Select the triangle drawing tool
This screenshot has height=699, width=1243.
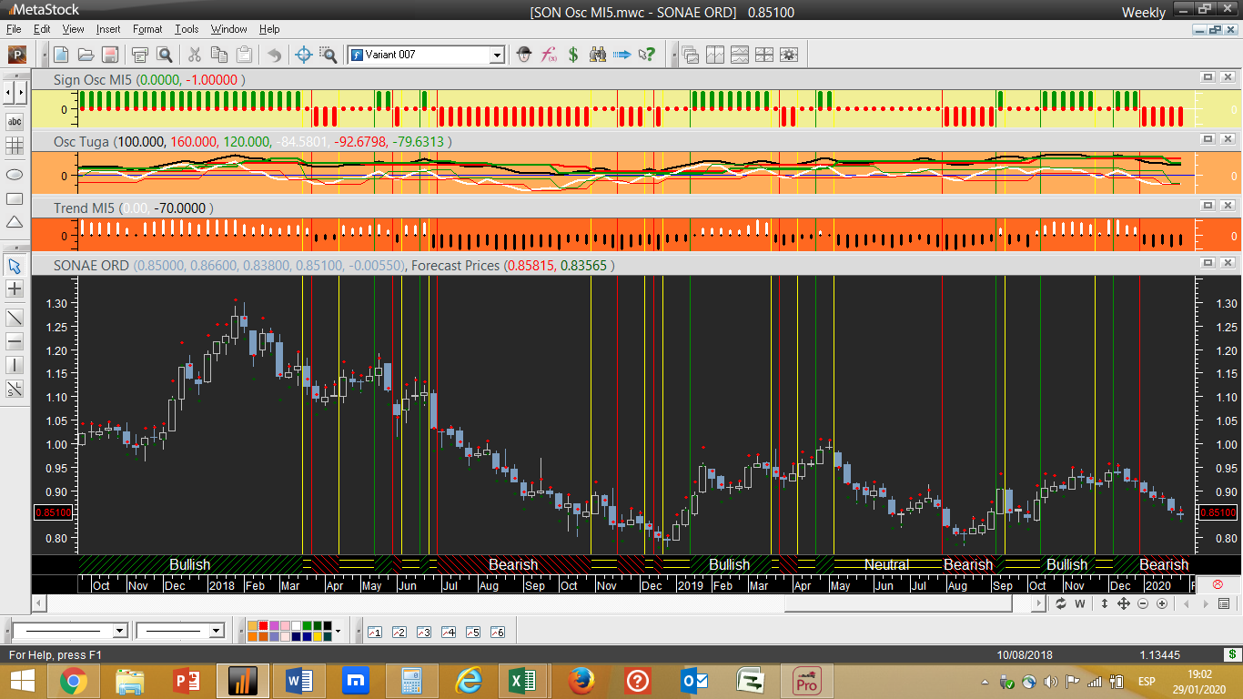coord(15,222)
